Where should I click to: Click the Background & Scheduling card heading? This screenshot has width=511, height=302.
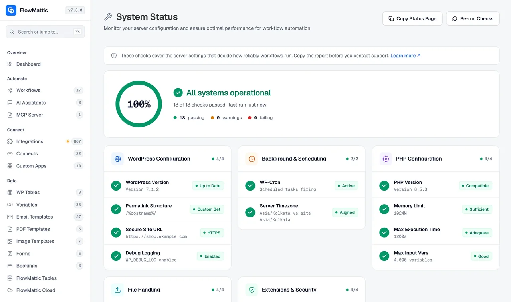click(294, 159)
